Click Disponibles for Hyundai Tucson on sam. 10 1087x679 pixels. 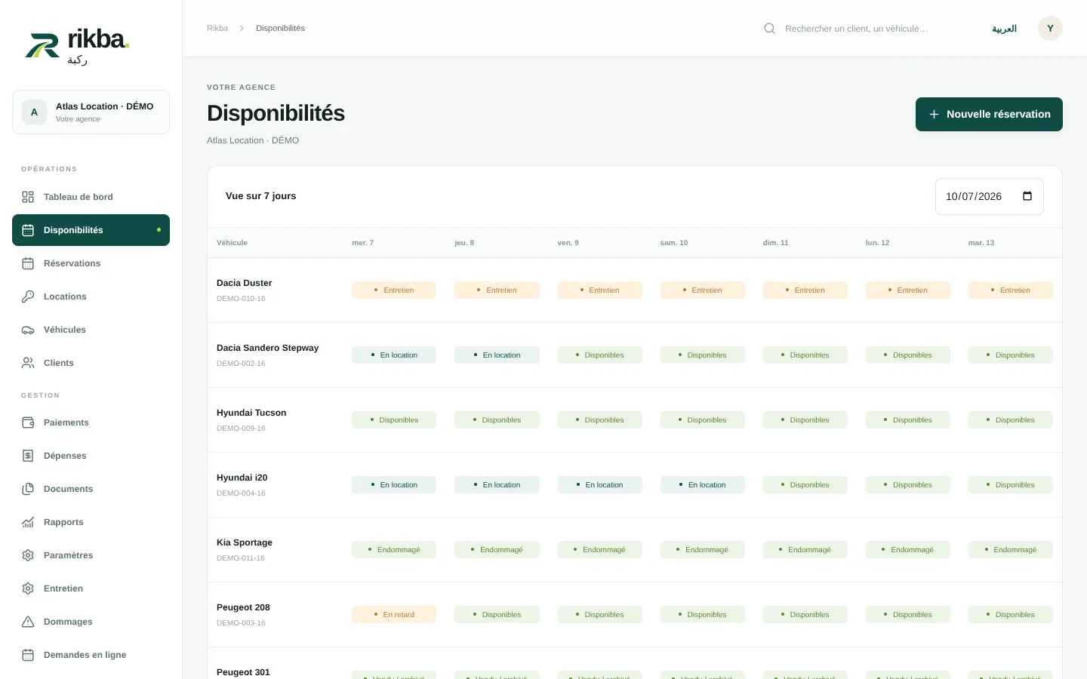pyautogui.click(x=702, y=420)
